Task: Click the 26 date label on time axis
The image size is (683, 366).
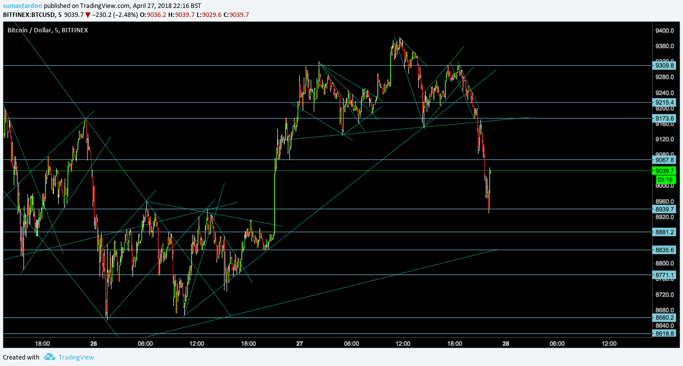Action: (94, 344)
